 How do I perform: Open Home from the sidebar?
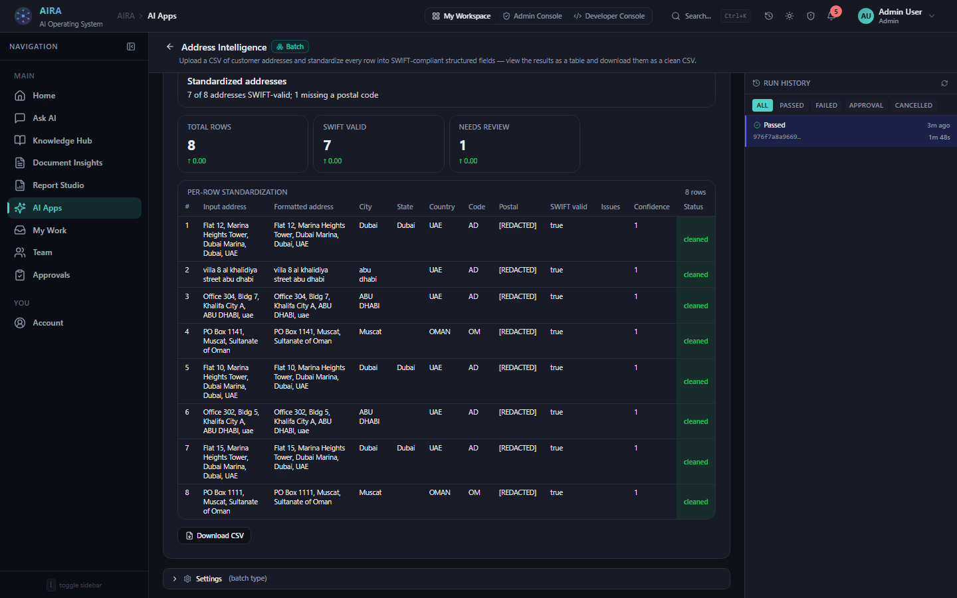pyautogui.click(x=74, y=96)
